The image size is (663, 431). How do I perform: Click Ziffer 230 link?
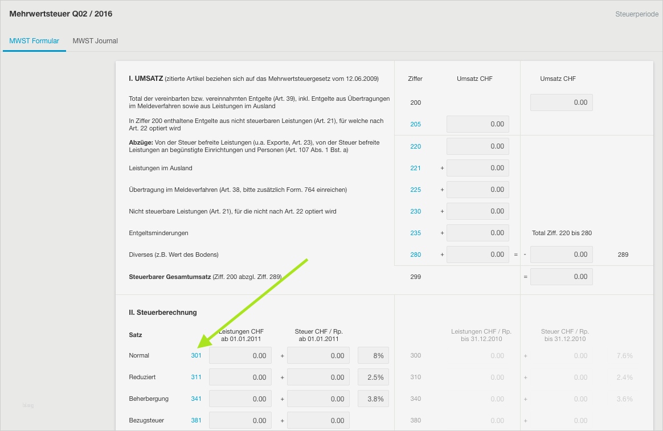(x=415, y=211)
